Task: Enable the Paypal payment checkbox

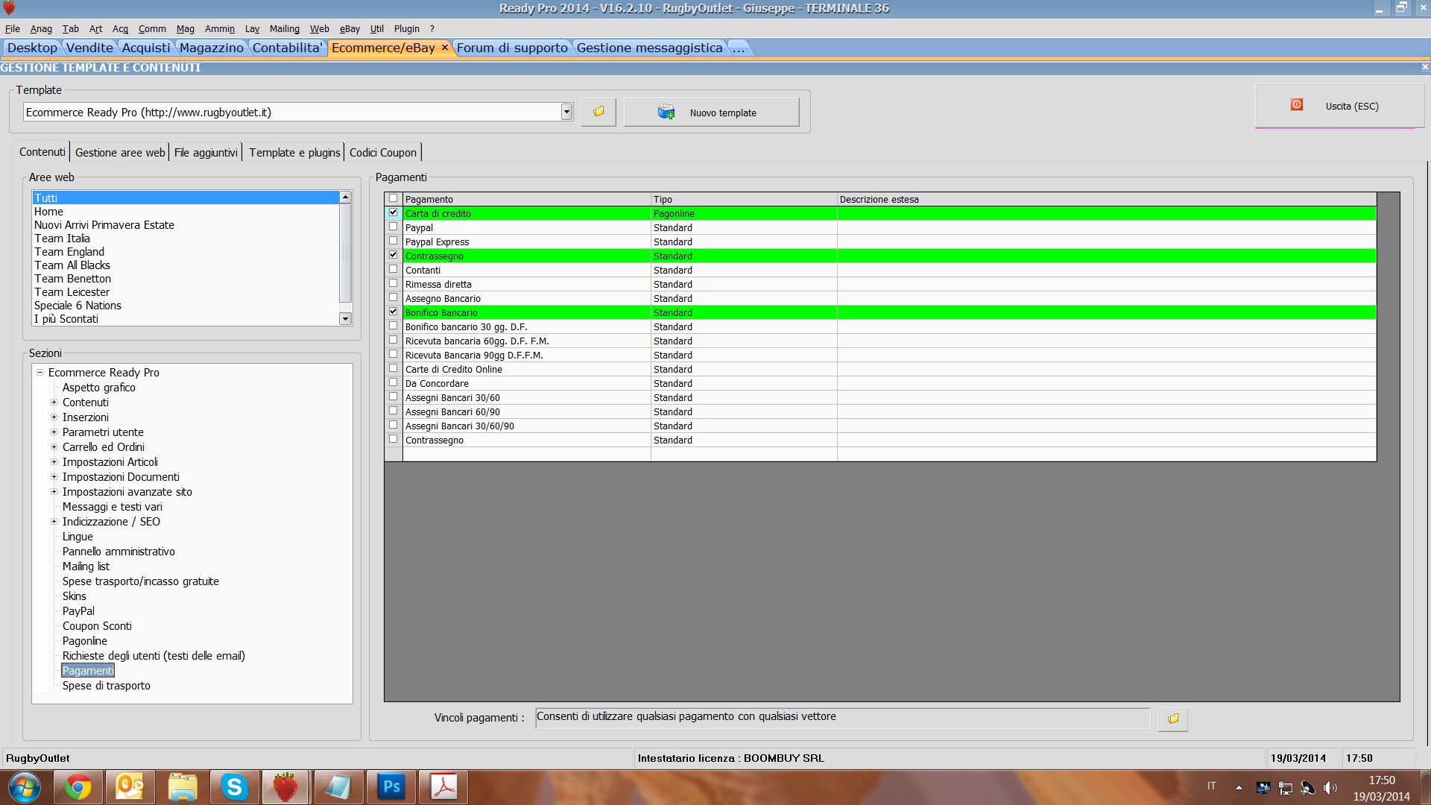Action: 394,227
